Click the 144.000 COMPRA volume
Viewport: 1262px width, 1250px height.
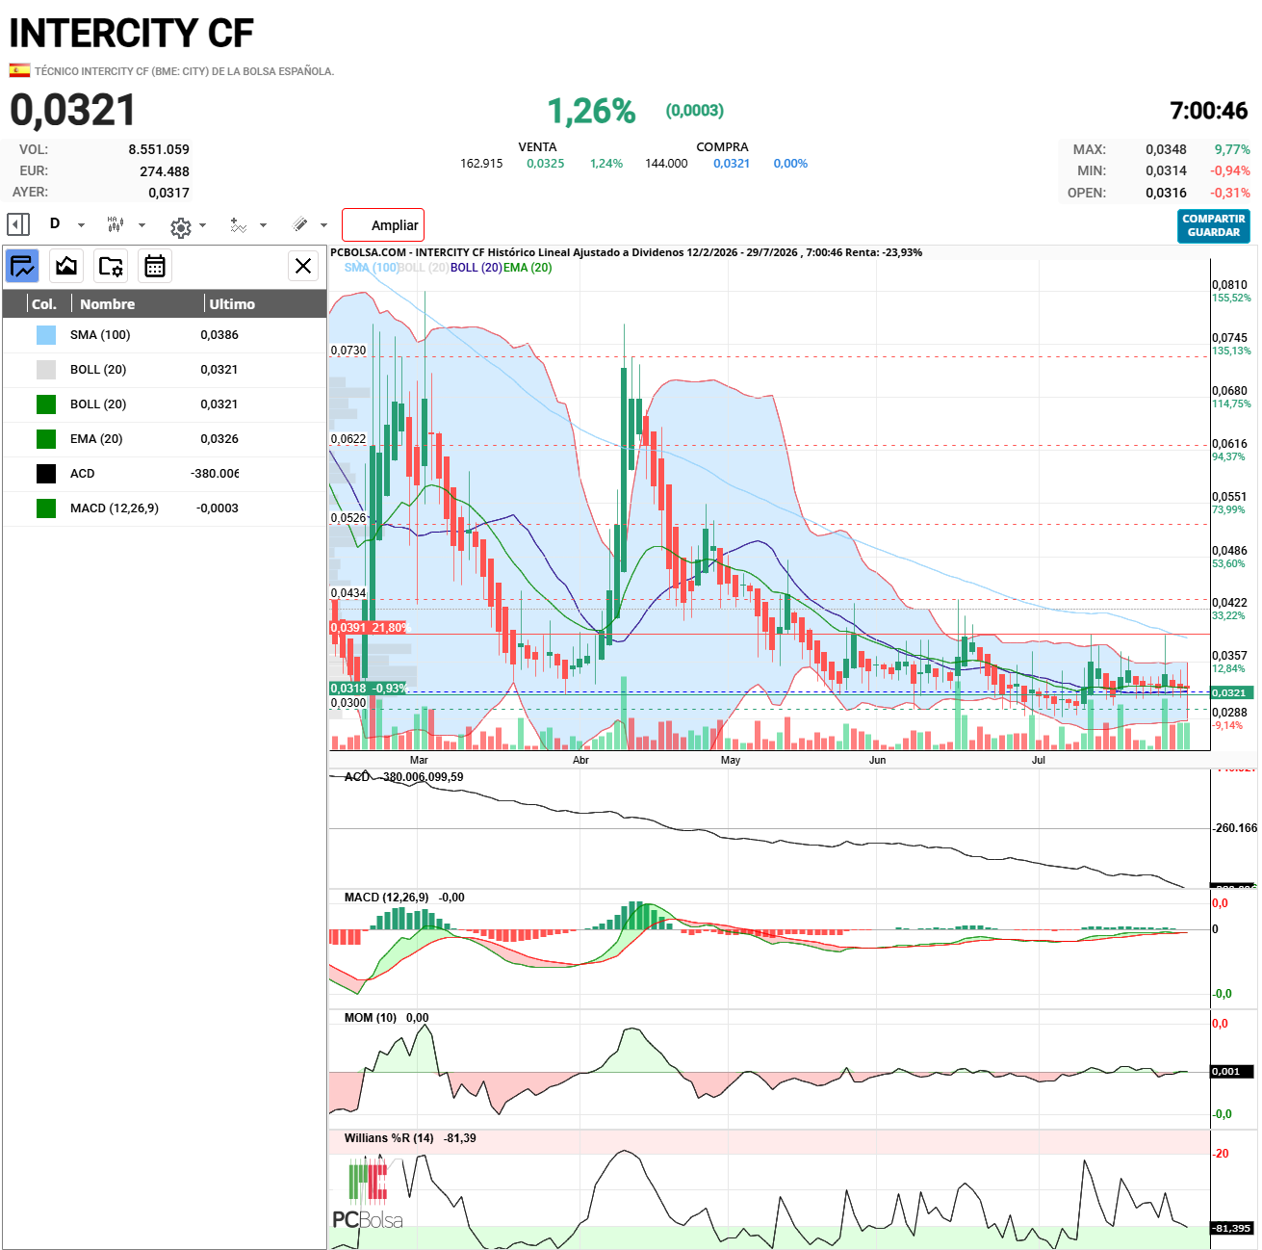(x=666, y=164)
